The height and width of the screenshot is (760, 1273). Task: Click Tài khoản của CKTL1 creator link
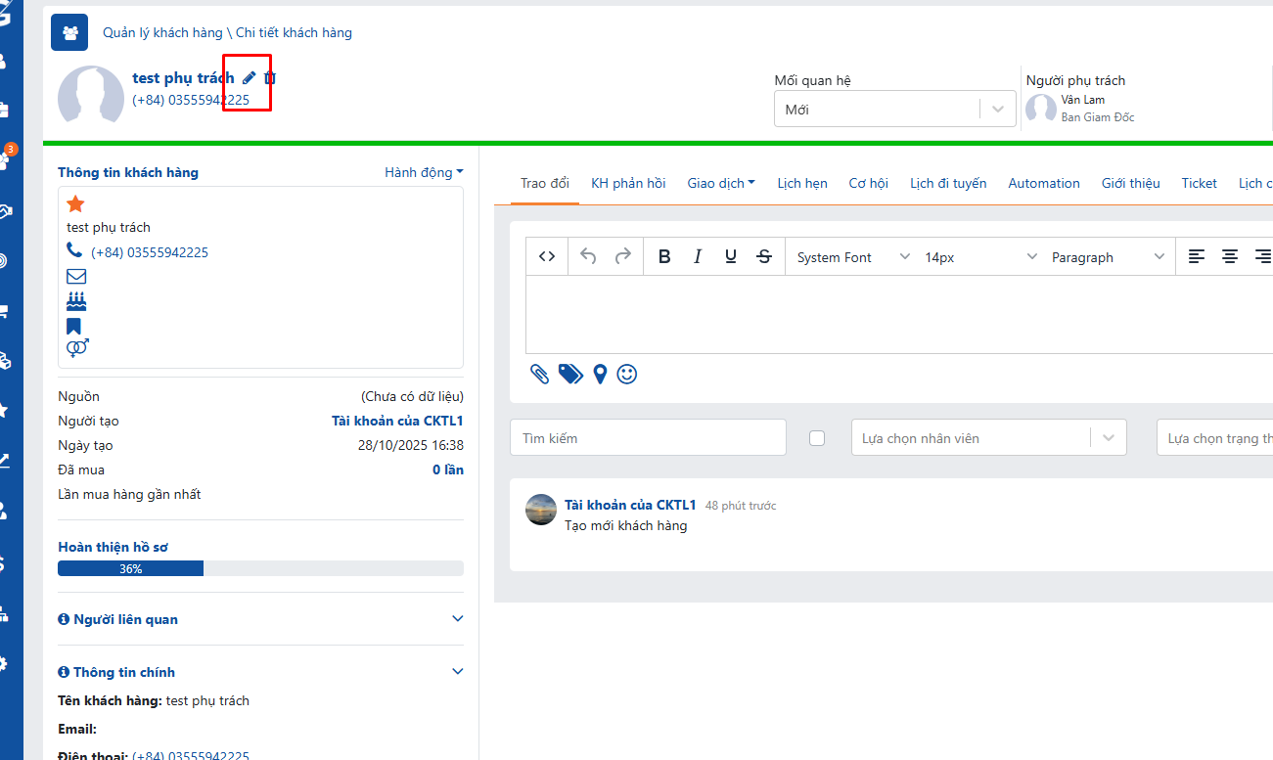(397, 421)
